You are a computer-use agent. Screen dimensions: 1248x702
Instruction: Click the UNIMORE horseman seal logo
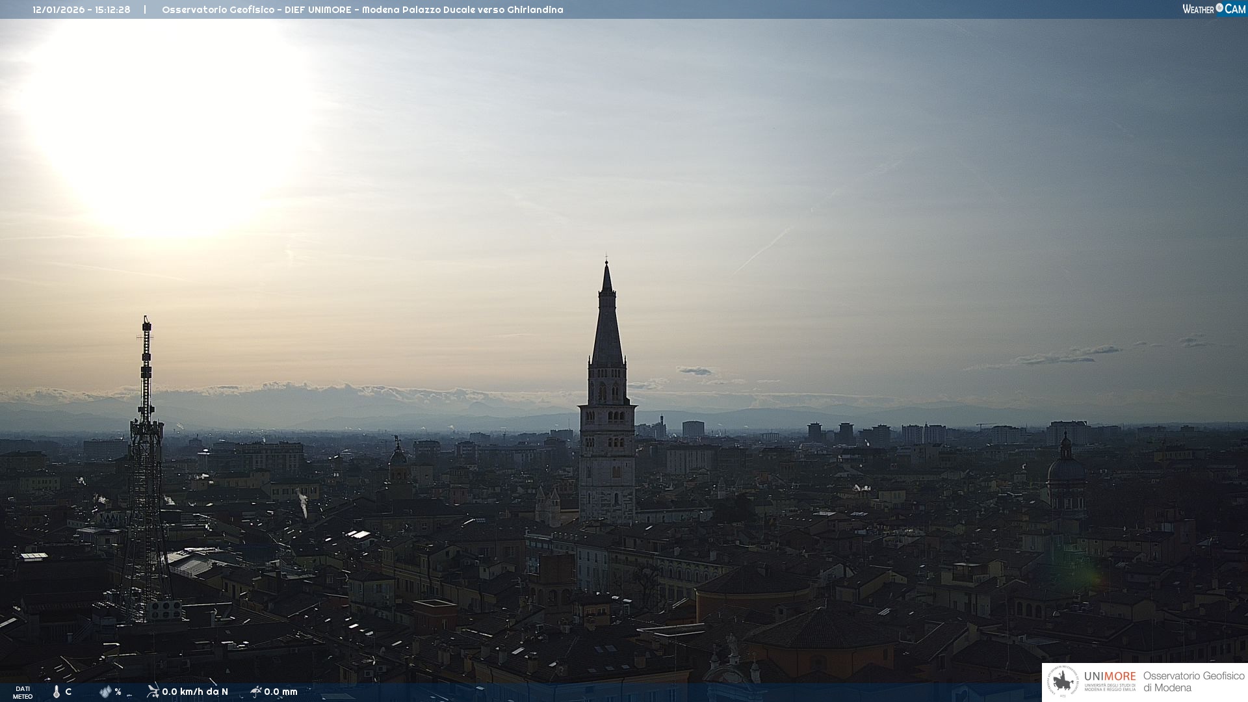click(1063, 682)
